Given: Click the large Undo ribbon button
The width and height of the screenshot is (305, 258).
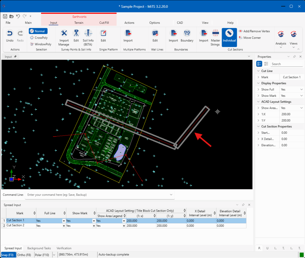Looking at the screenshot, I should (10, 36).
